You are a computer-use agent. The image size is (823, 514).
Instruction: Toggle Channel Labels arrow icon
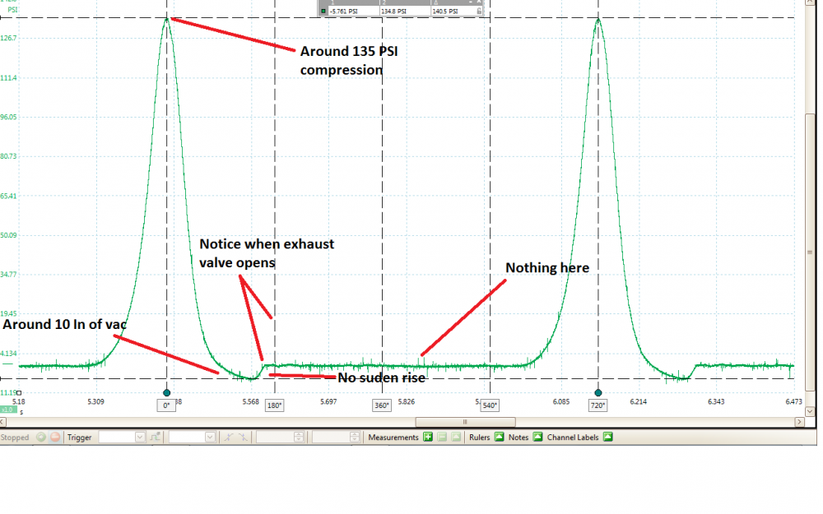[608, 437]
